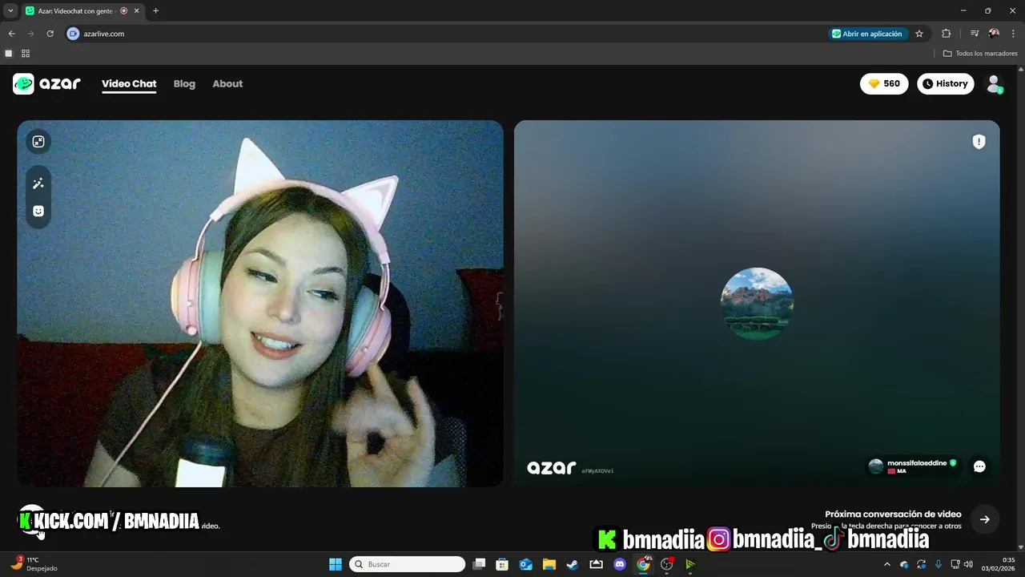This screenshot has height=577, width=1025.
Task: Open the media controls icon in toolbar
Action: pos(975,34)
